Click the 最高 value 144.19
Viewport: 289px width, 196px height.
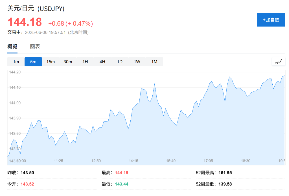pyautogui.click(x=121, y=173)
